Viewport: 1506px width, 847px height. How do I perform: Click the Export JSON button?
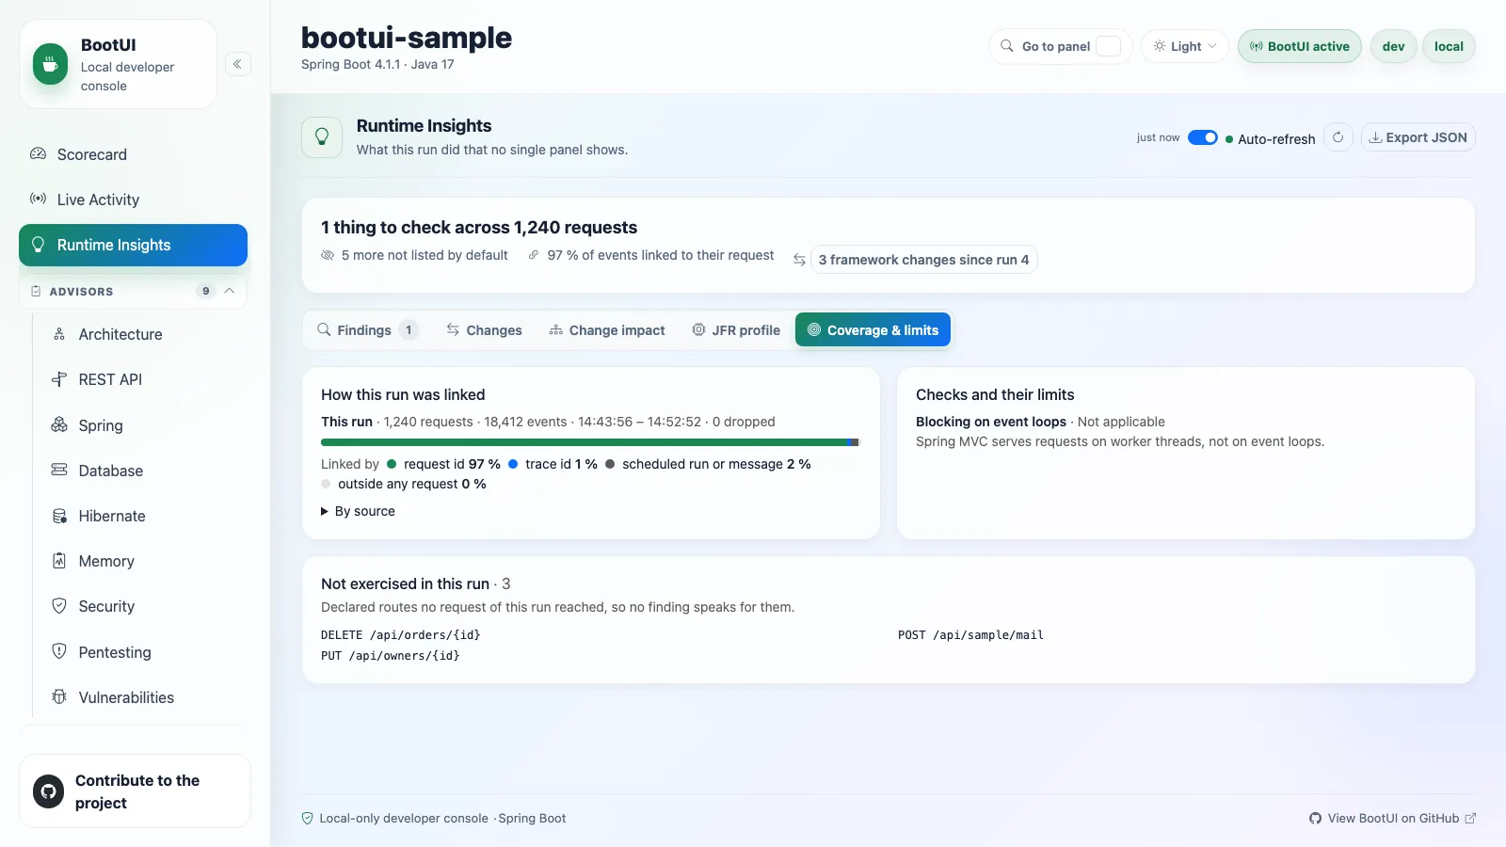point(1418,137)
